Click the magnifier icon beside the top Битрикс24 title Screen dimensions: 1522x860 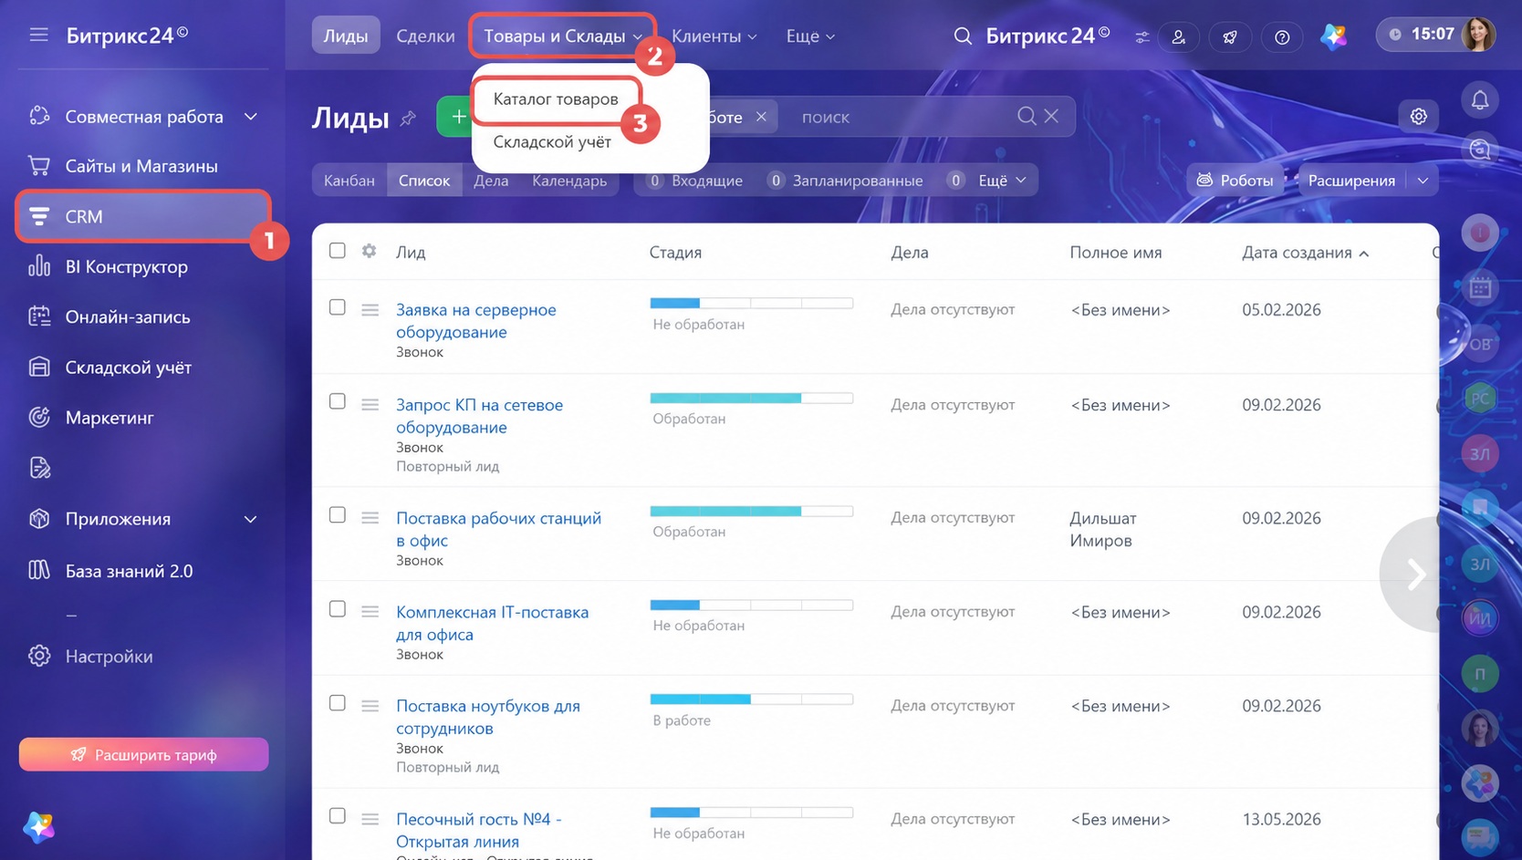pos(963,36)
